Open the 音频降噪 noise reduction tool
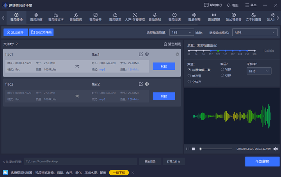281x177 pixels. pos(214,17)
